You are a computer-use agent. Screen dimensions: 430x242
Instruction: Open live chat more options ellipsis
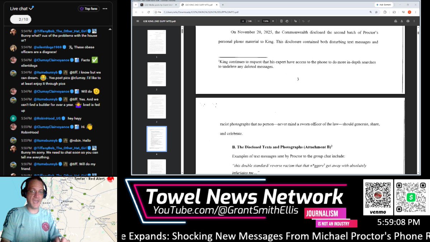[x=105, y=9]
